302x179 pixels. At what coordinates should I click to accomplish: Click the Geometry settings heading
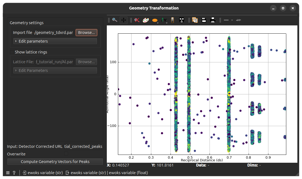27,23
